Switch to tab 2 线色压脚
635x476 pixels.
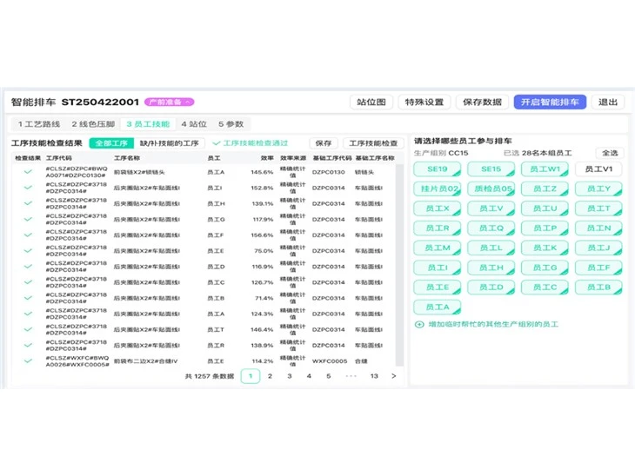(x=93, y=124)
